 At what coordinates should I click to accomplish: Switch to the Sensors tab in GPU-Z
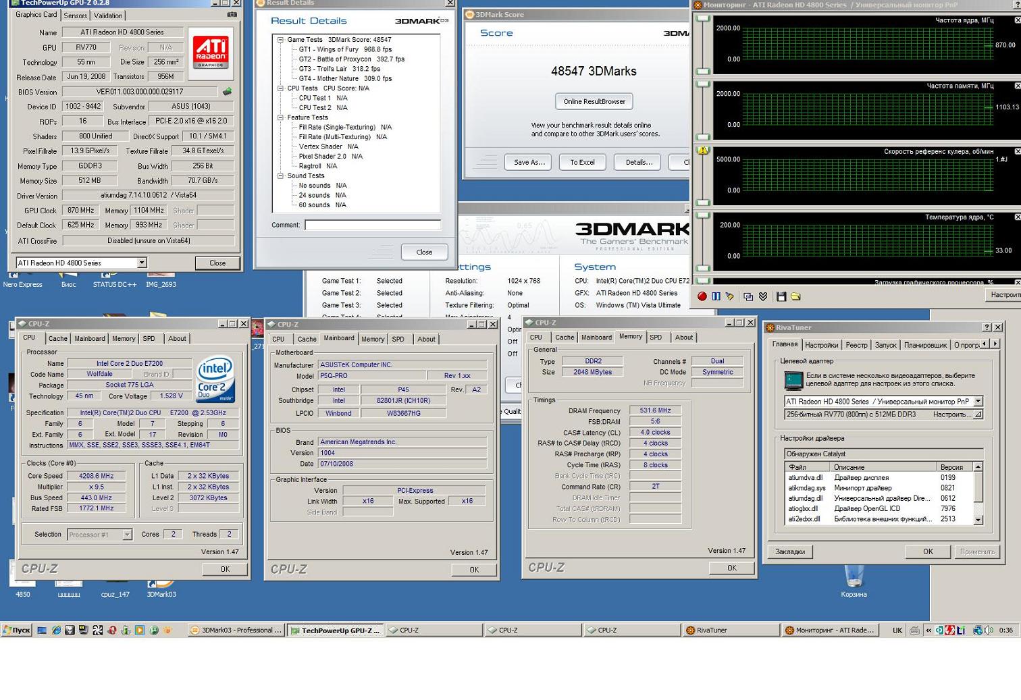tap(76, 16)
